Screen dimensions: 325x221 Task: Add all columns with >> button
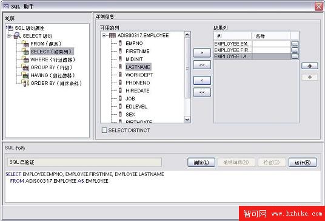coord(202,65)
